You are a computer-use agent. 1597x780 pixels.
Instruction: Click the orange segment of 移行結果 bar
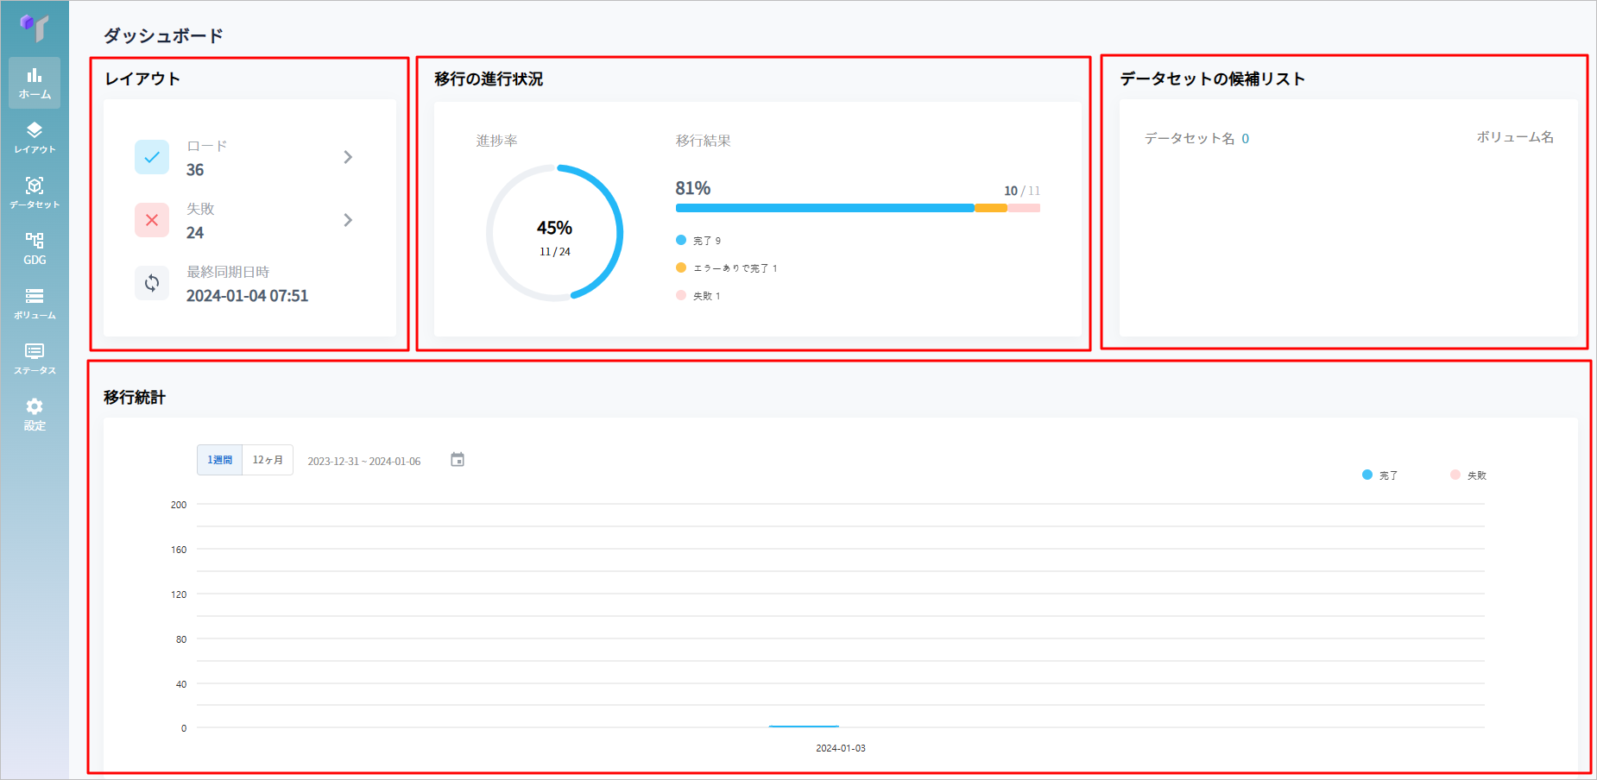(x=991, y=208)
